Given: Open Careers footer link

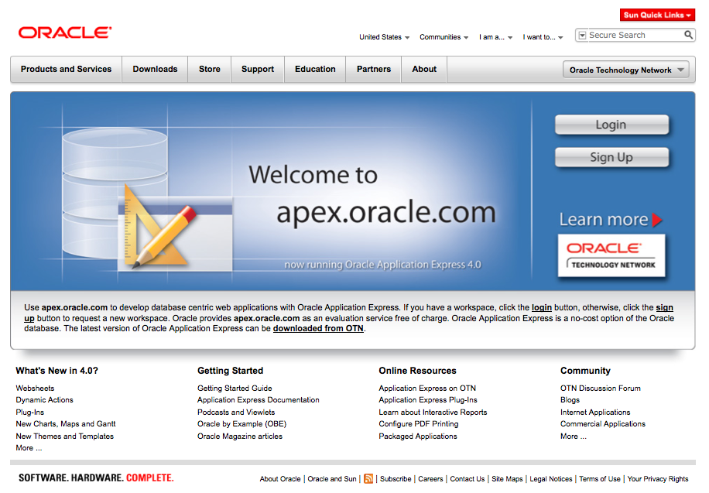Looking at the screenshot, I should (x=430, y=478).
